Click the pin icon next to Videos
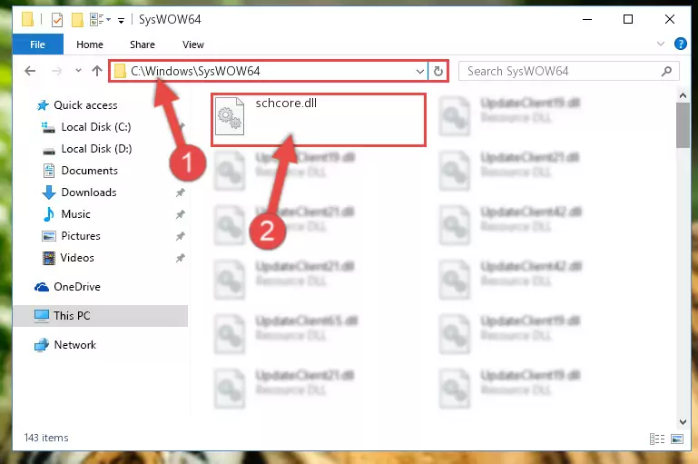Screen dimensions: 698x464 [x=180, y=258]
